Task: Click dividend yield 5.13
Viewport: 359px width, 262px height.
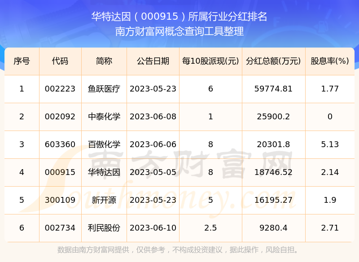Action: pos(330,144)
